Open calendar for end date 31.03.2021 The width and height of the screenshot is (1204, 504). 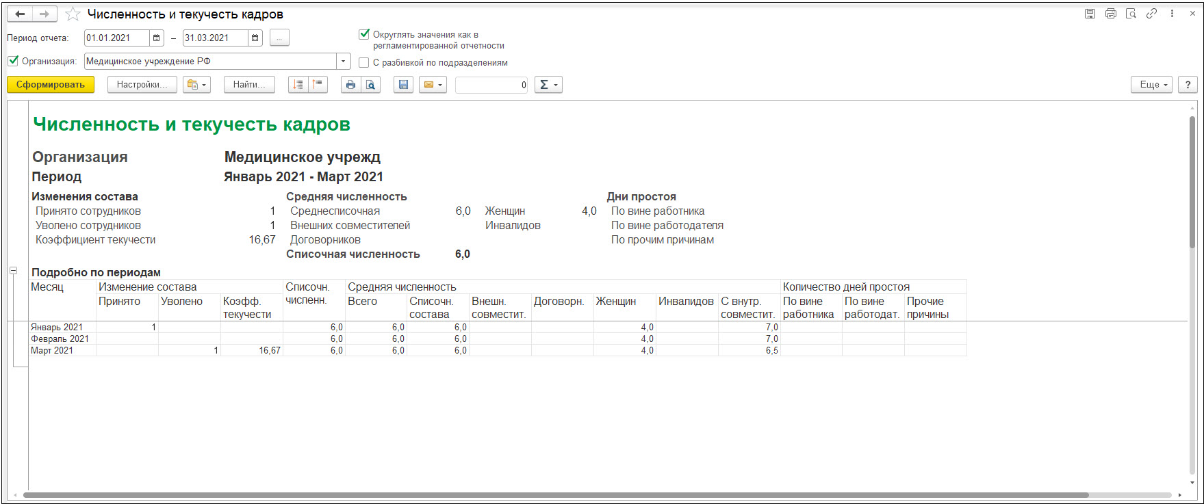pyautogui.click(x=255, y=38)
